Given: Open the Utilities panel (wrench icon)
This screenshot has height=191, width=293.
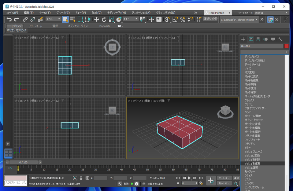Looking at the screenshot, I should [x=280, y=39].
